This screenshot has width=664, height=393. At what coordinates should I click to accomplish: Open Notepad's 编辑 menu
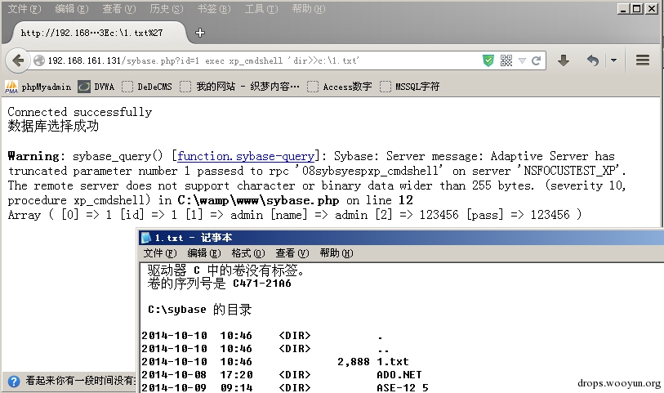pos(203,253)
